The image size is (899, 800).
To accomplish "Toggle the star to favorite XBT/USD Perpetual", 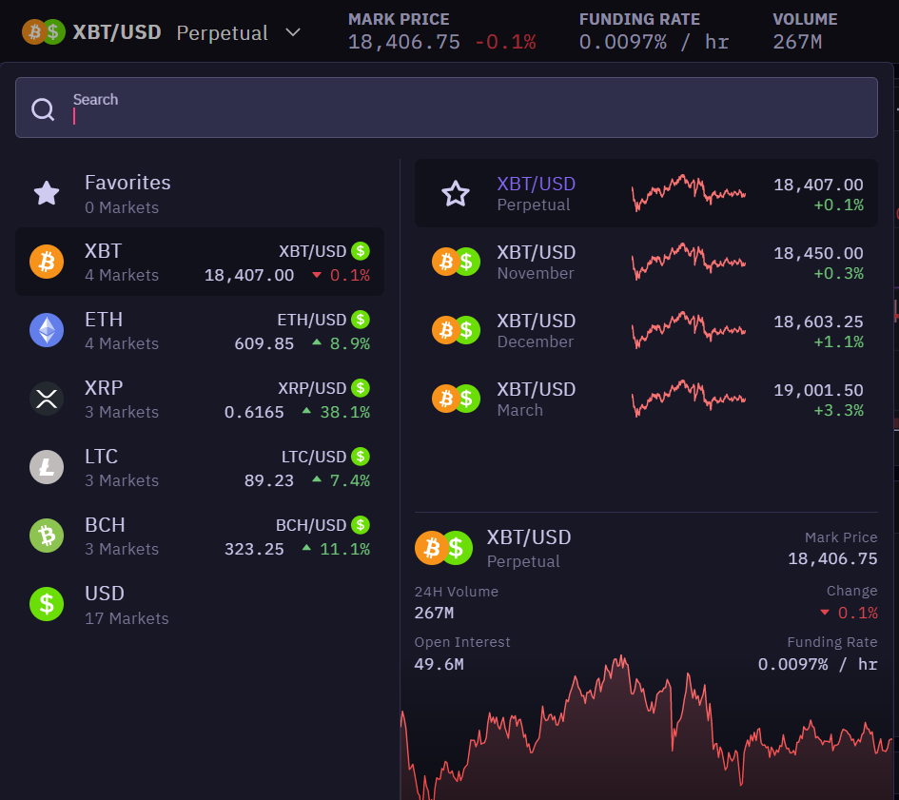I will tap(456, 193).
